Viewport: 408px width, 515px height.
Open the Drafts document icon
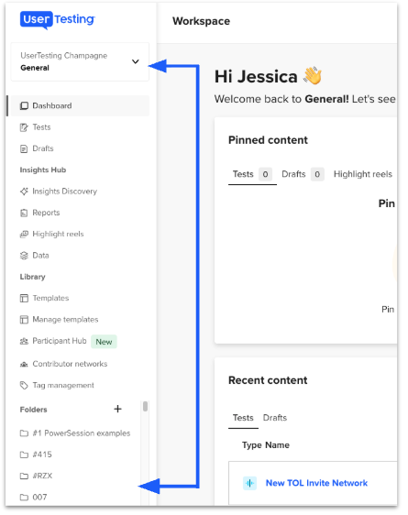click(x=24, y=148)
